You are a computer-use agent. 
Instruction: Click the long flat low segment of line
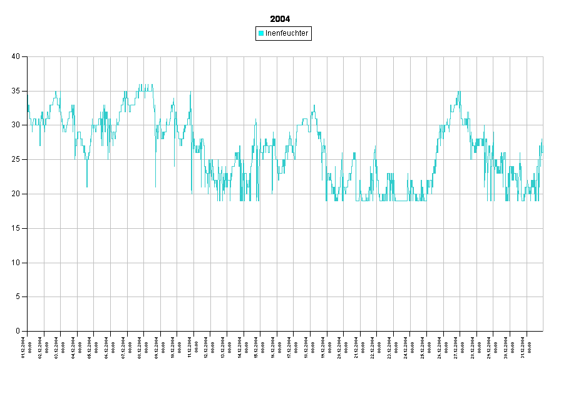click(401, 200)
